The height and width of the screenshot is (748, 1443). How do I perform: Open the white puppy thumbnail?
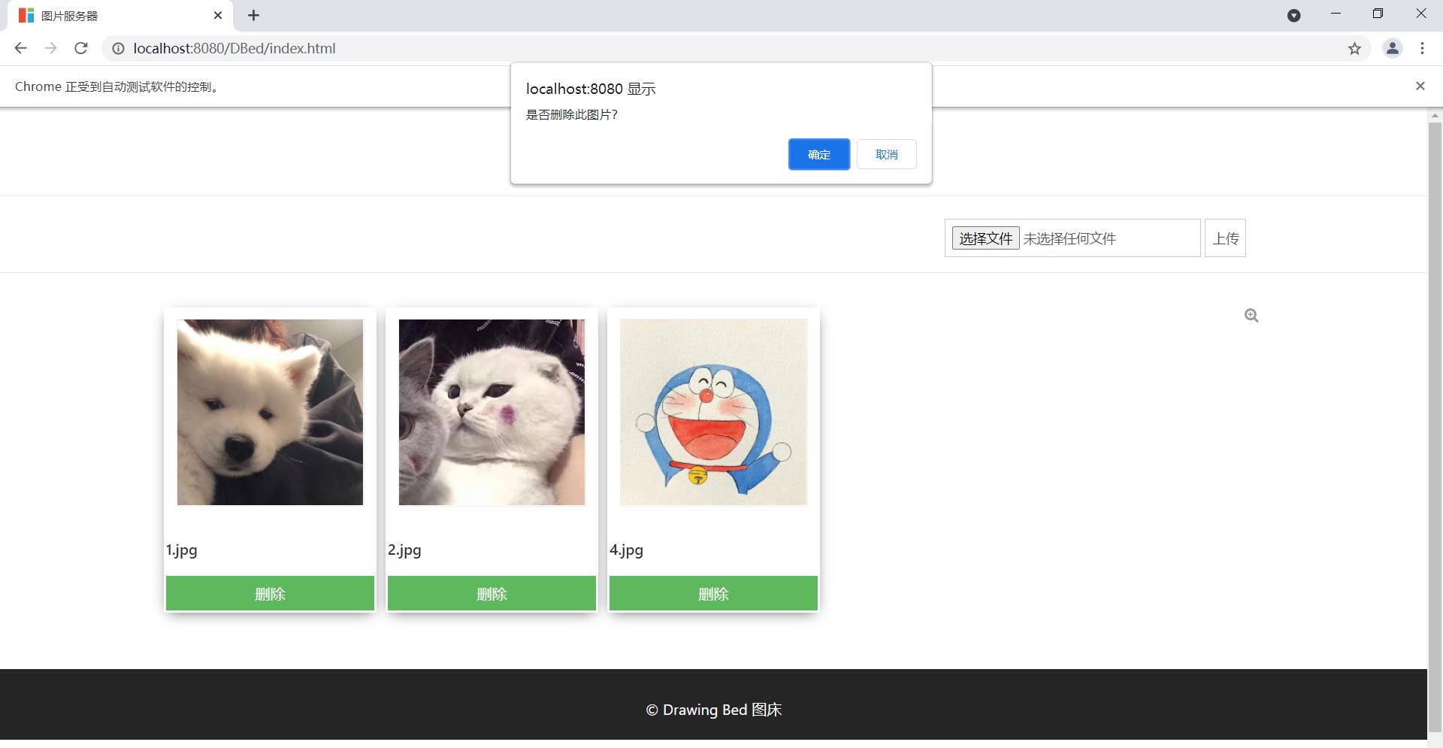(x=270, y=412)
